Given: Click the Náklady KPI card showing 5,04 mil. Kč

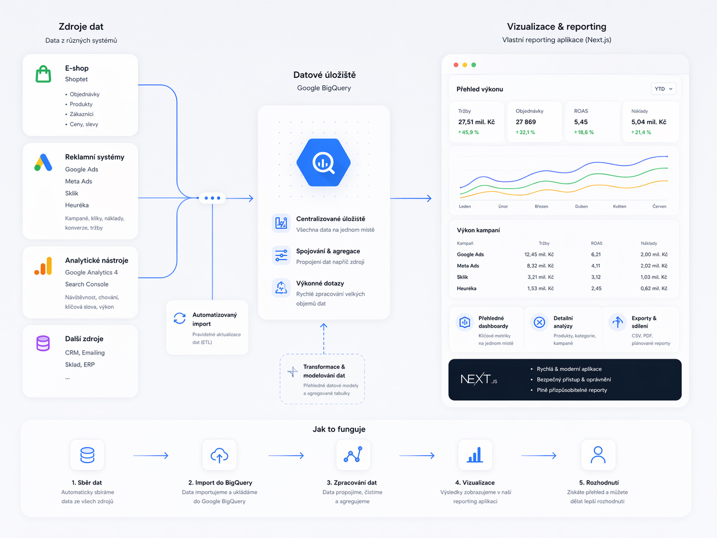Looking at the screenshot, I should click(x=651, y=122).
